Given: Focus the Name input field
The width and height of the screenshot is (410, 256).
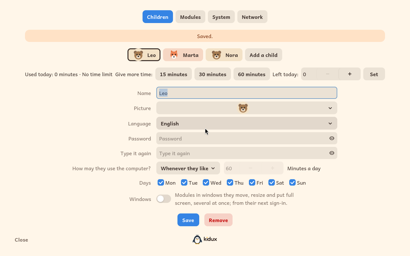Looking at the screenshot, I should [247, 93].
